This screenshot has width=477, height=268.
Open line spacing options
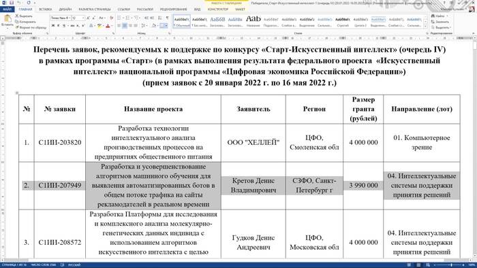point(144,26)
